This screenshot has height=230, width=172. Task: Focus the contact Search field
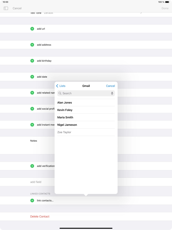point(84,93)
